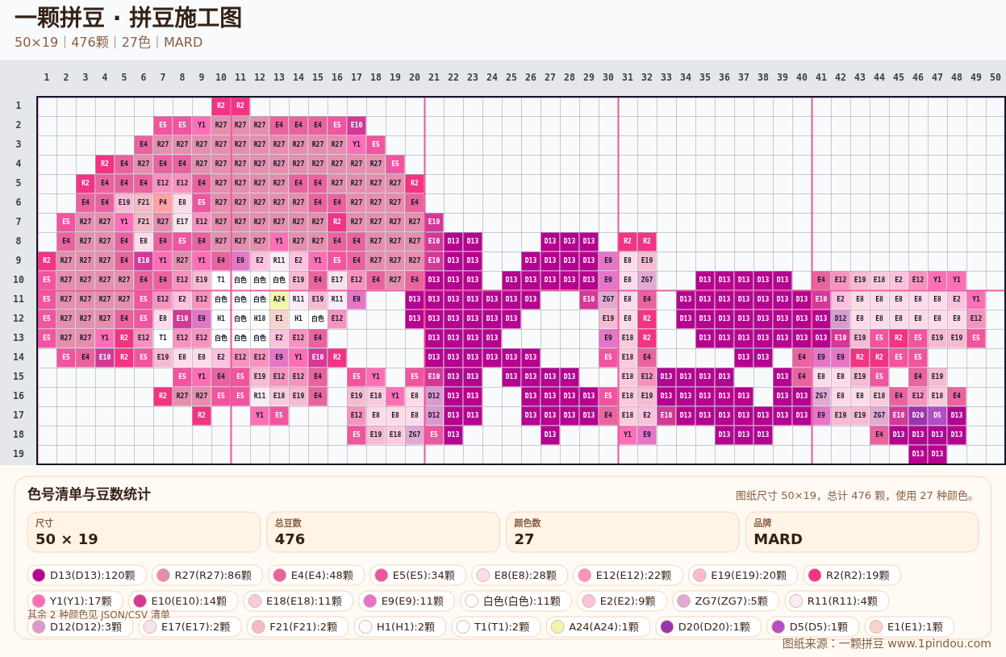Pick the ZG7(ZG7):5颗 legend chip
1006x657 pixels.
point(724,601)
